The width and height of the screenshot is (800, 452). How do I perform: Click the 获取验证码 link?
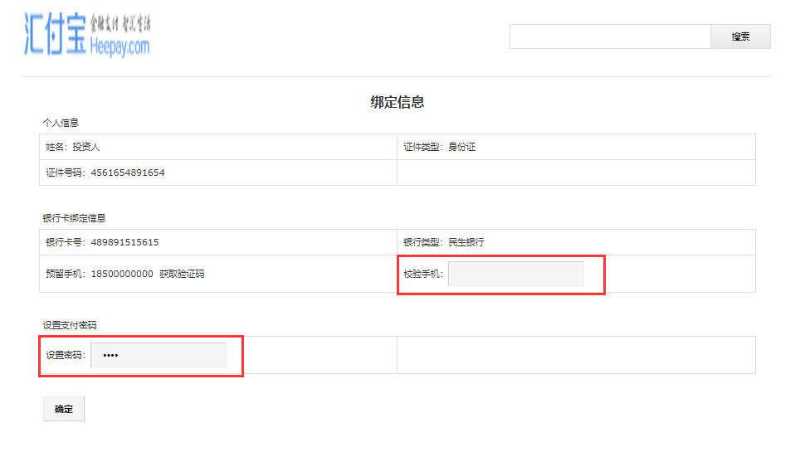(x=182, y=274)
